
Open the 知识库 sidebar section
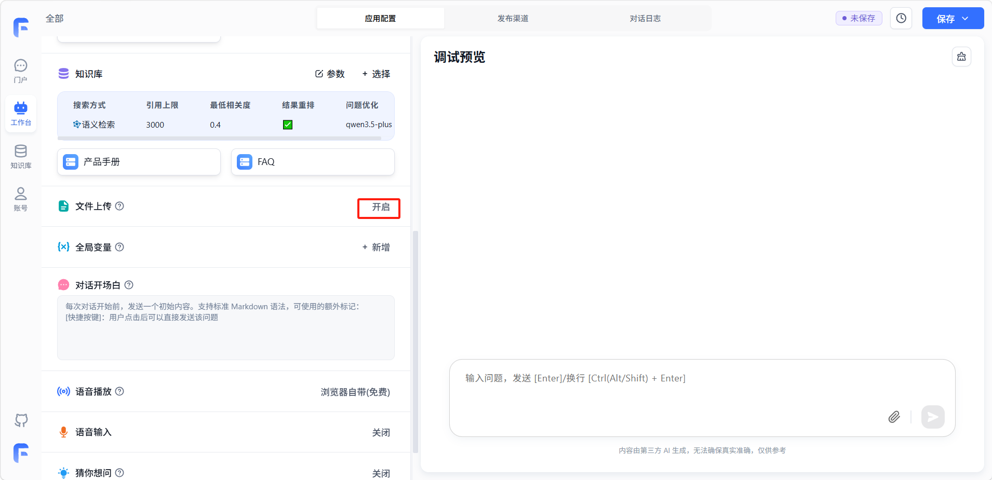pos(21,156)
